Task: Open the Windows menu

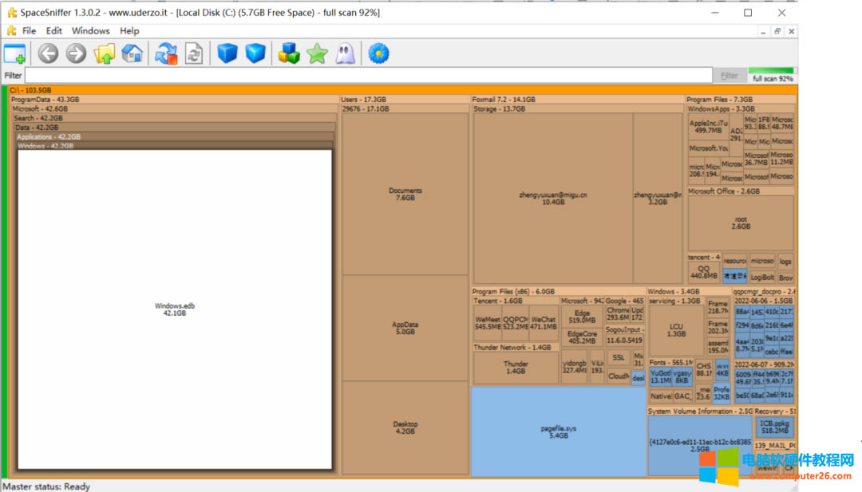Action: click(90, 31)
